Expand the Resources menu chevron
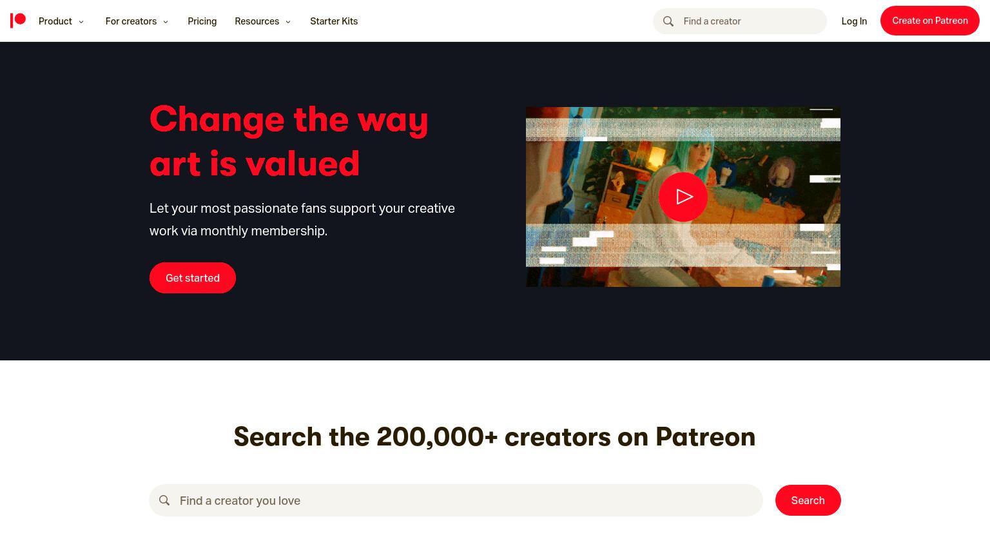The height and width of the screenshot is (557, 990). click(288, 22)
